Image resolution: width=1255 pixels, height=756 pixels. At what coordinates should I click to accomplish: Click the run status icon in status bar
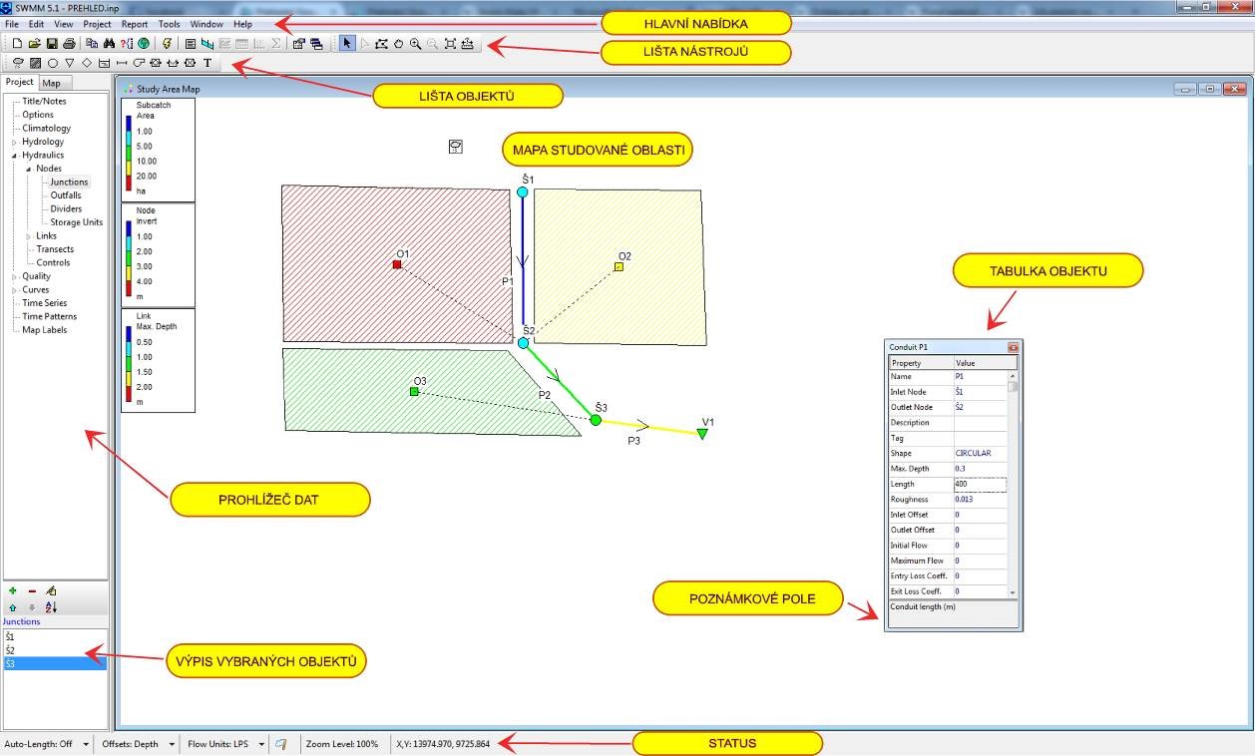(x=281, y=744)
